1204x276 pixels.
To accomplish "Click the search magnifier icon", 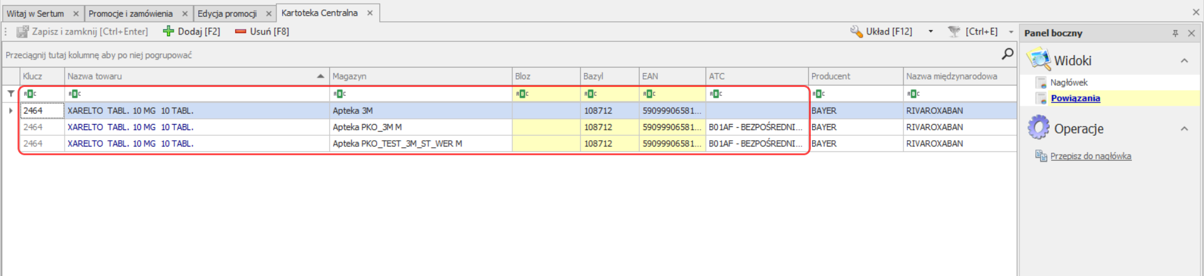I will pyautogui.click(x=1007, y=54).
